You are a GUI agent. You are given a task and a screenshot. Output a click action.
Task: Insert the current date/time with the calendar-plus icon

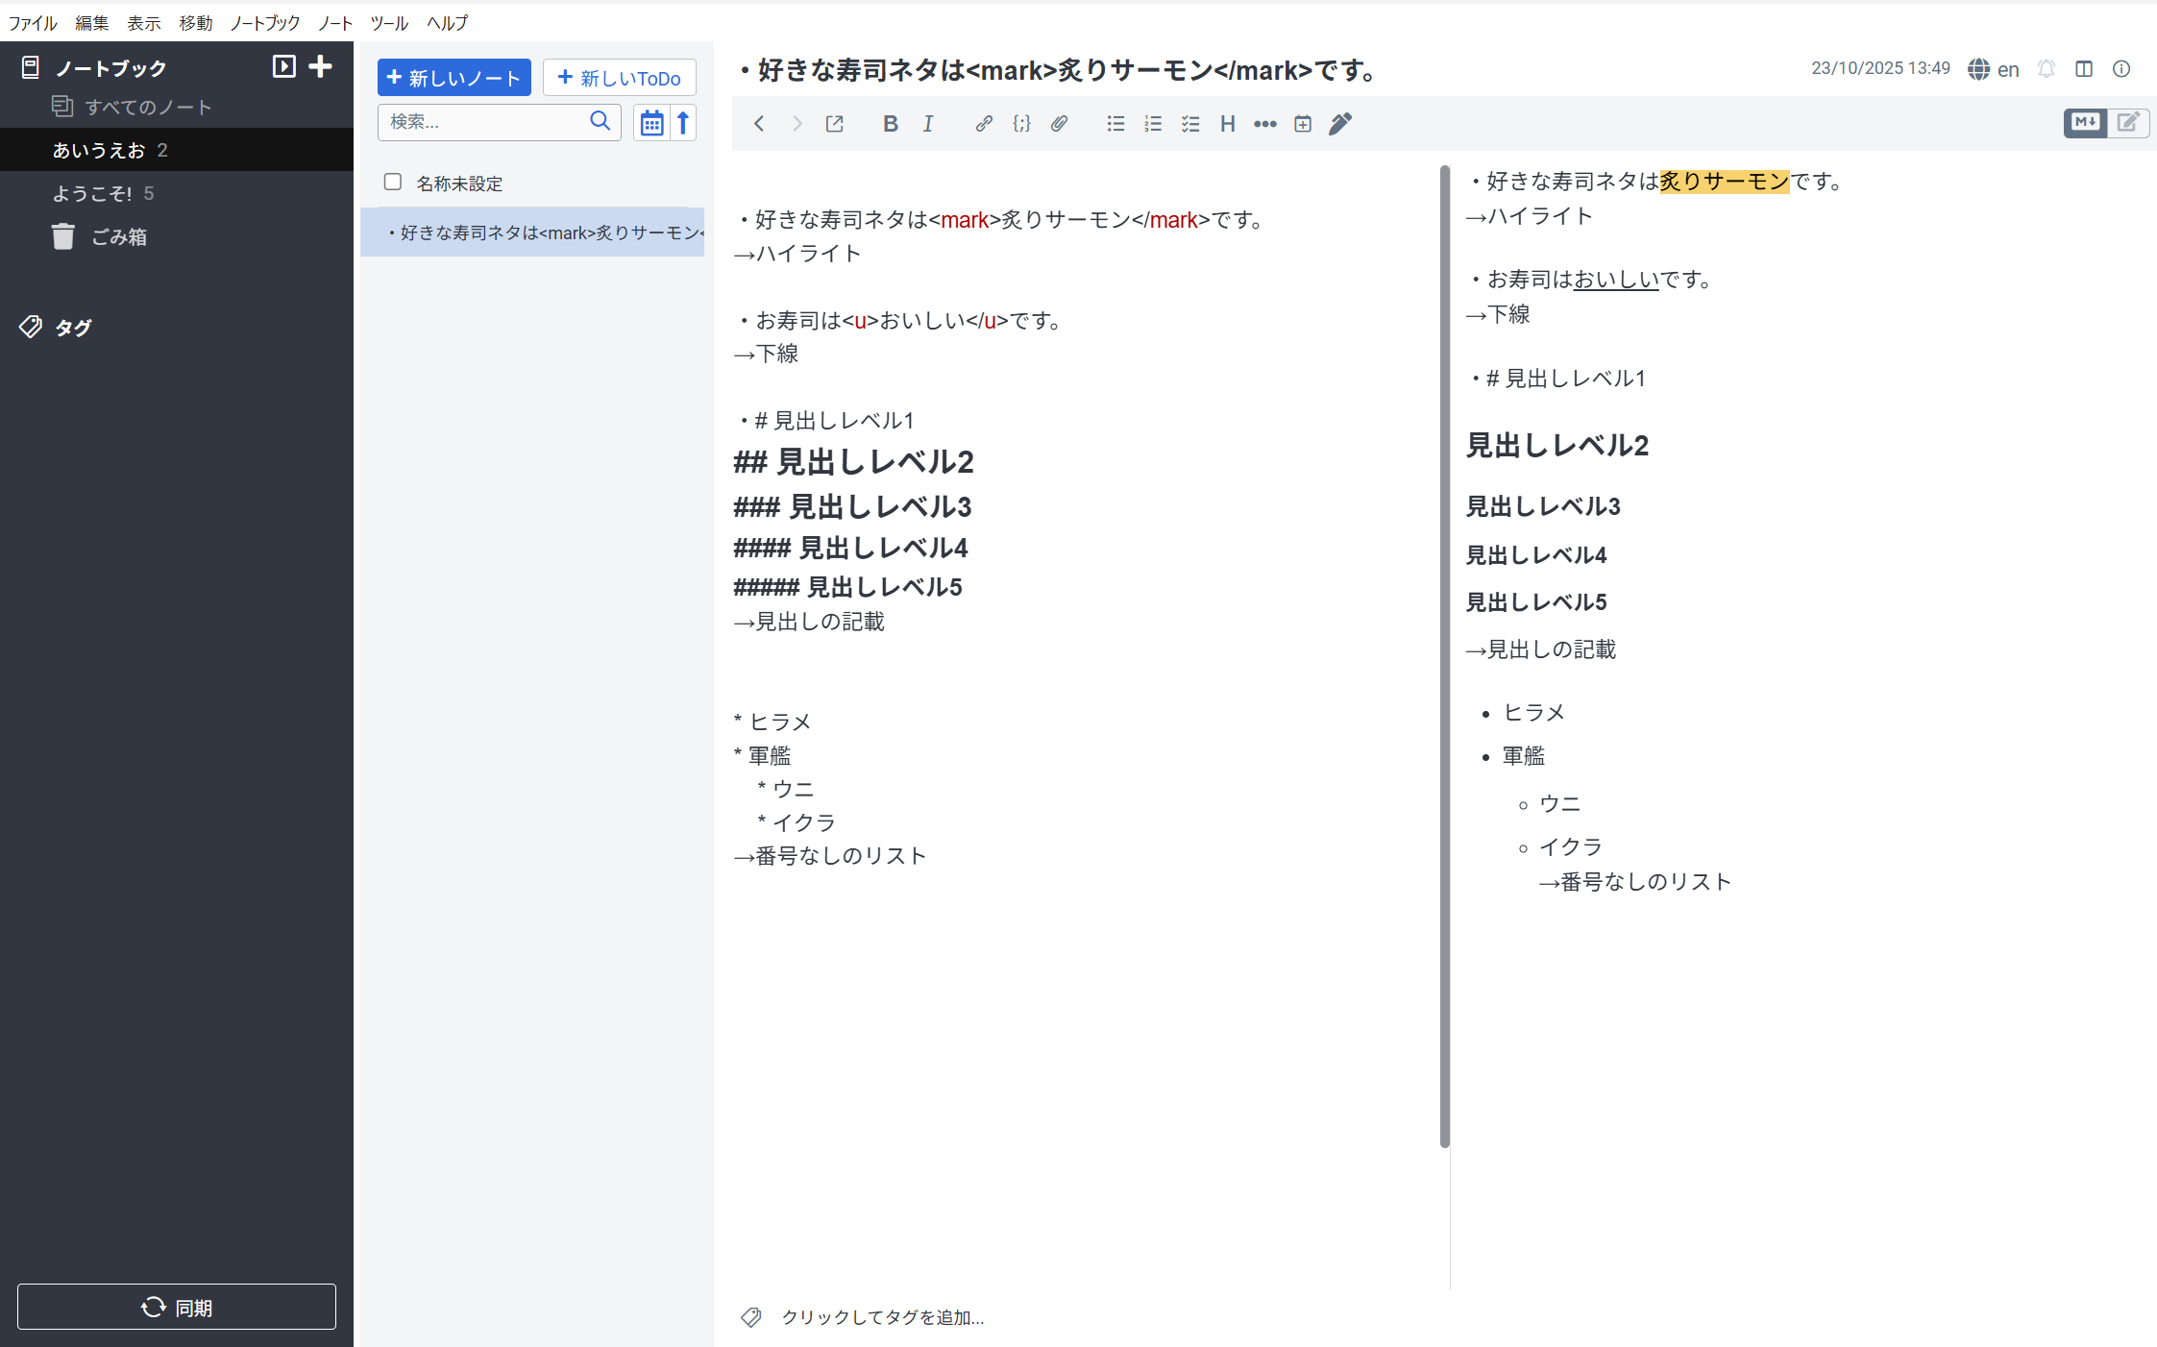[x=1302, y=123]
